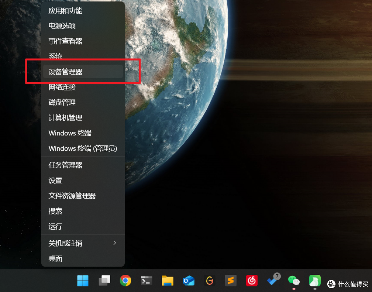The width and height of the screenshot is (372, 292).
Task: Open NetEase Cloud Music from taskbar
Action: click(x=252, y=281)
